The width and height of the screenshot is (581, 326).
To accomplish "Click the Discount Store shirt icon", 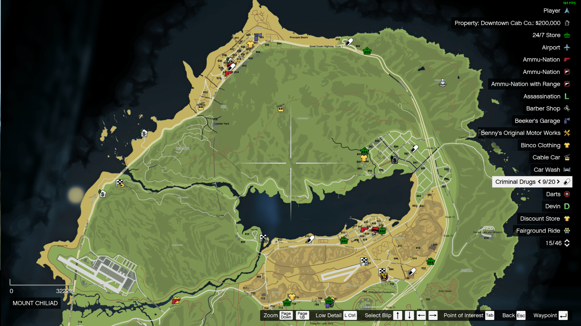I will [x=567, y=219].
